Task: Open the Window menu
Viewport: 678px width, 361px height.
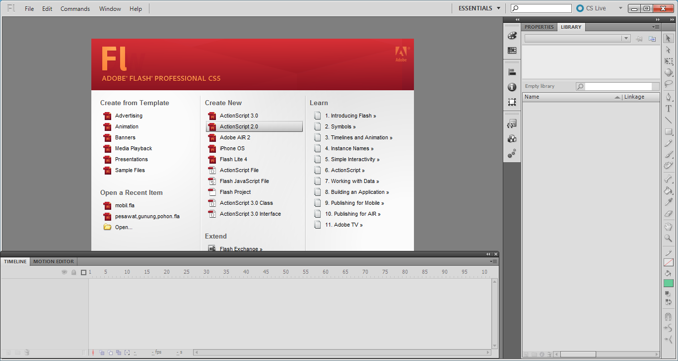Action: coord(110,8)
